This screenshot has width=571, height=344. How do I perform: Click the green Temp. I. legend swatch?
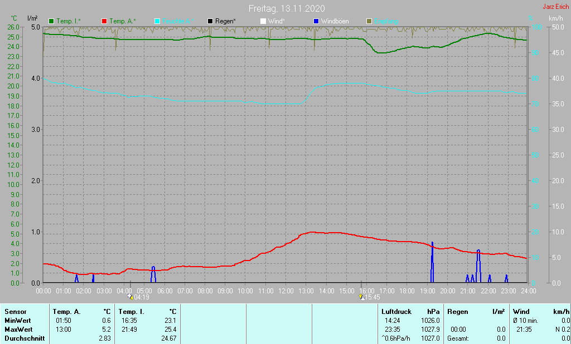point(51,22)
